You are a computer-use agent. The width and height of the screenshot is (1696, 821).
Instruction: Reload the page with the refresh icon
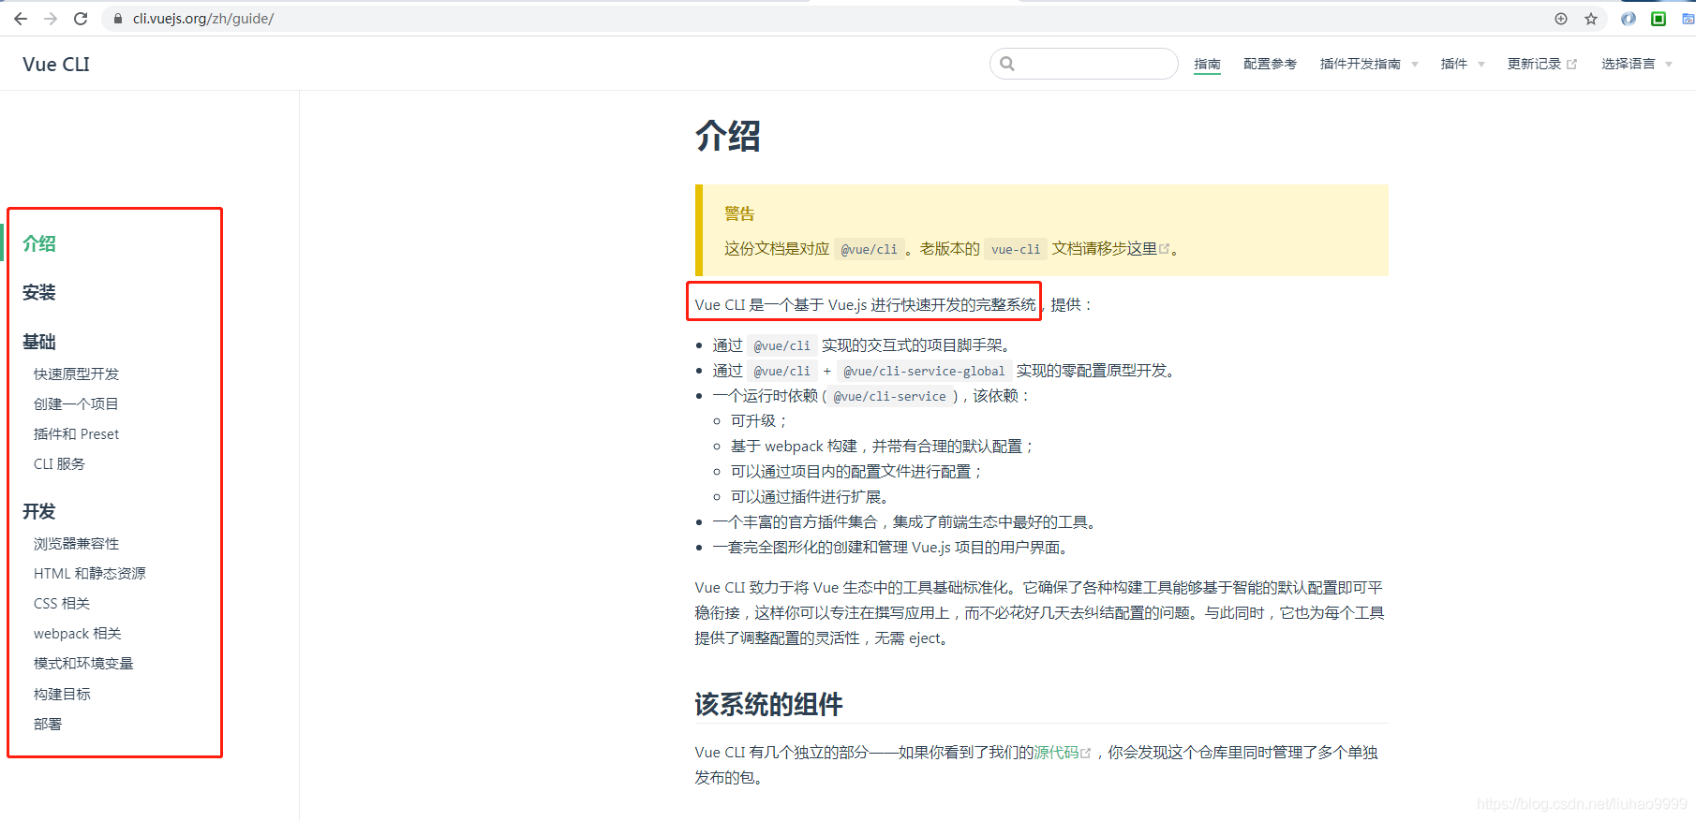click(81, 19)
